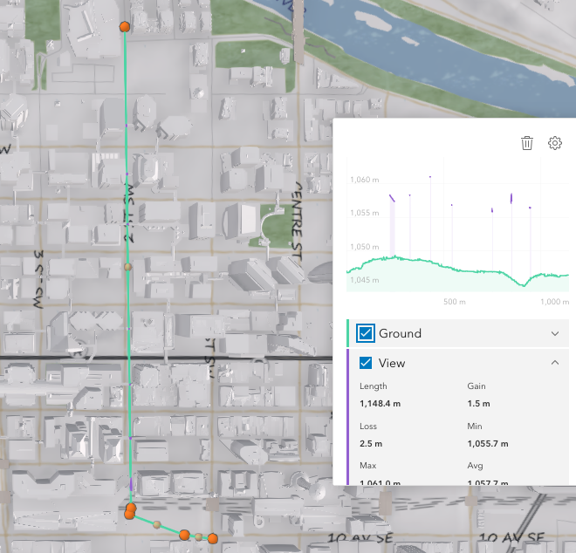The image size is (576, 553).
Task: Click the CENTRE ST map label
Action: coord(297,222)
